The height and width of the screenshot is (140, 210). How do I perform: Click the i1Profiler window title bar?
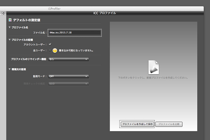[54, 9]
